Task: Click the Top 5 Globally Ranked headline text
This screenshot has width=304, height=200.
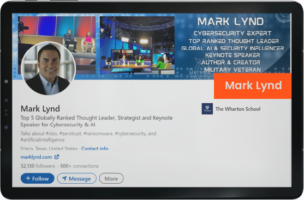Action: point(97,121)
